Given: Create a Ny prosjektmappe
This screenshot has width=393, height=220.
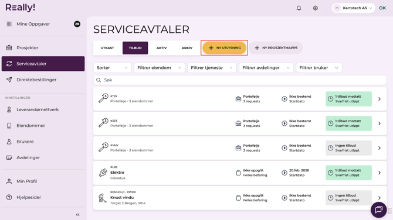Looking at the screenshot, I should pos(276,48).
